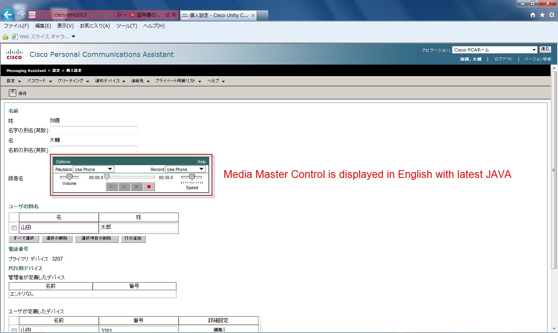558x333 pixels.
Task: Expand the 通知デバイス menu
Action: (110, 81)
